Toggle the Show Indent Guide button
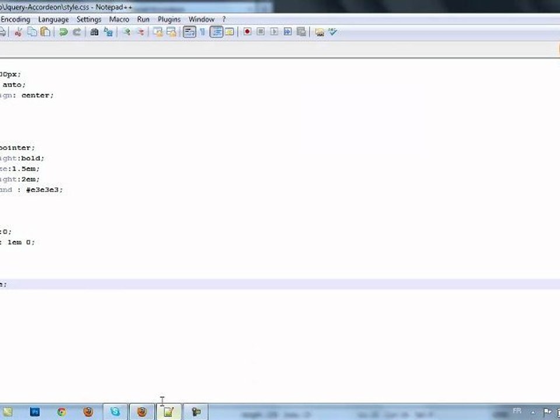Image resolution: width=560 pixels, height=420 pixels. (x=216, y=32)
